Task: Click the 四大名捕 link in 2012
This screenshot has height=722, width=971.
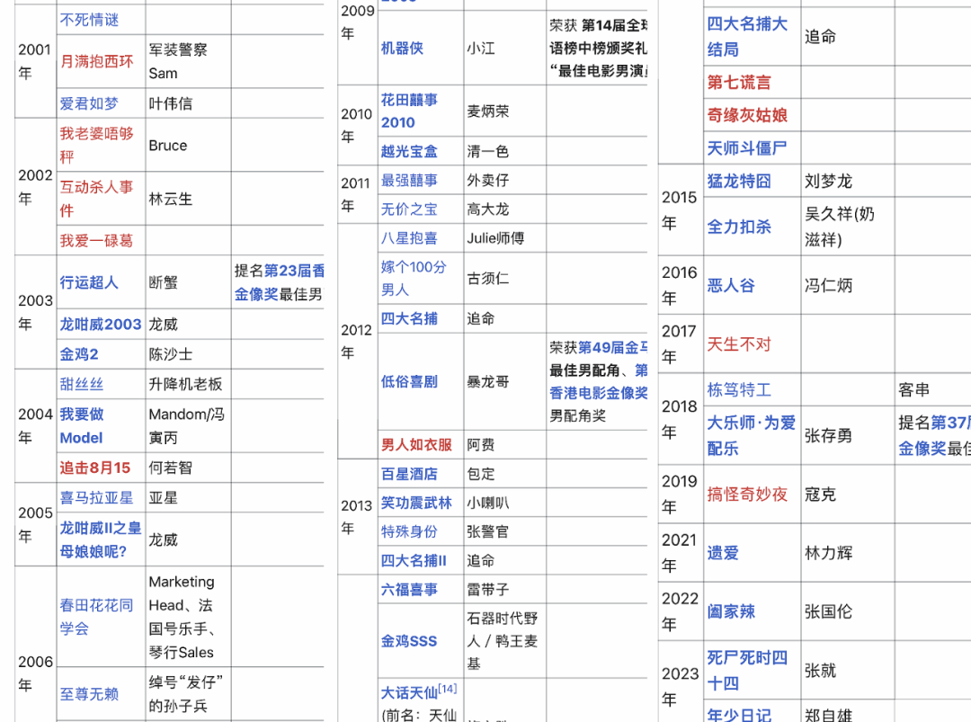Action: (409, 318)
